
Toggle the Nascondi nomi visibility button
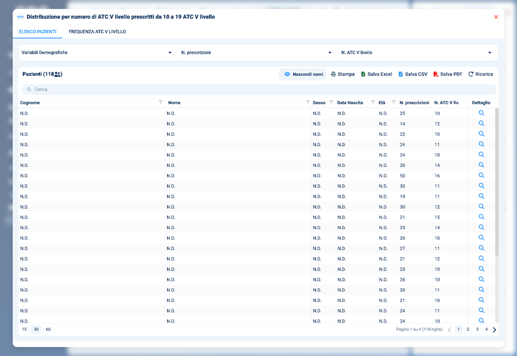[302, 74]
